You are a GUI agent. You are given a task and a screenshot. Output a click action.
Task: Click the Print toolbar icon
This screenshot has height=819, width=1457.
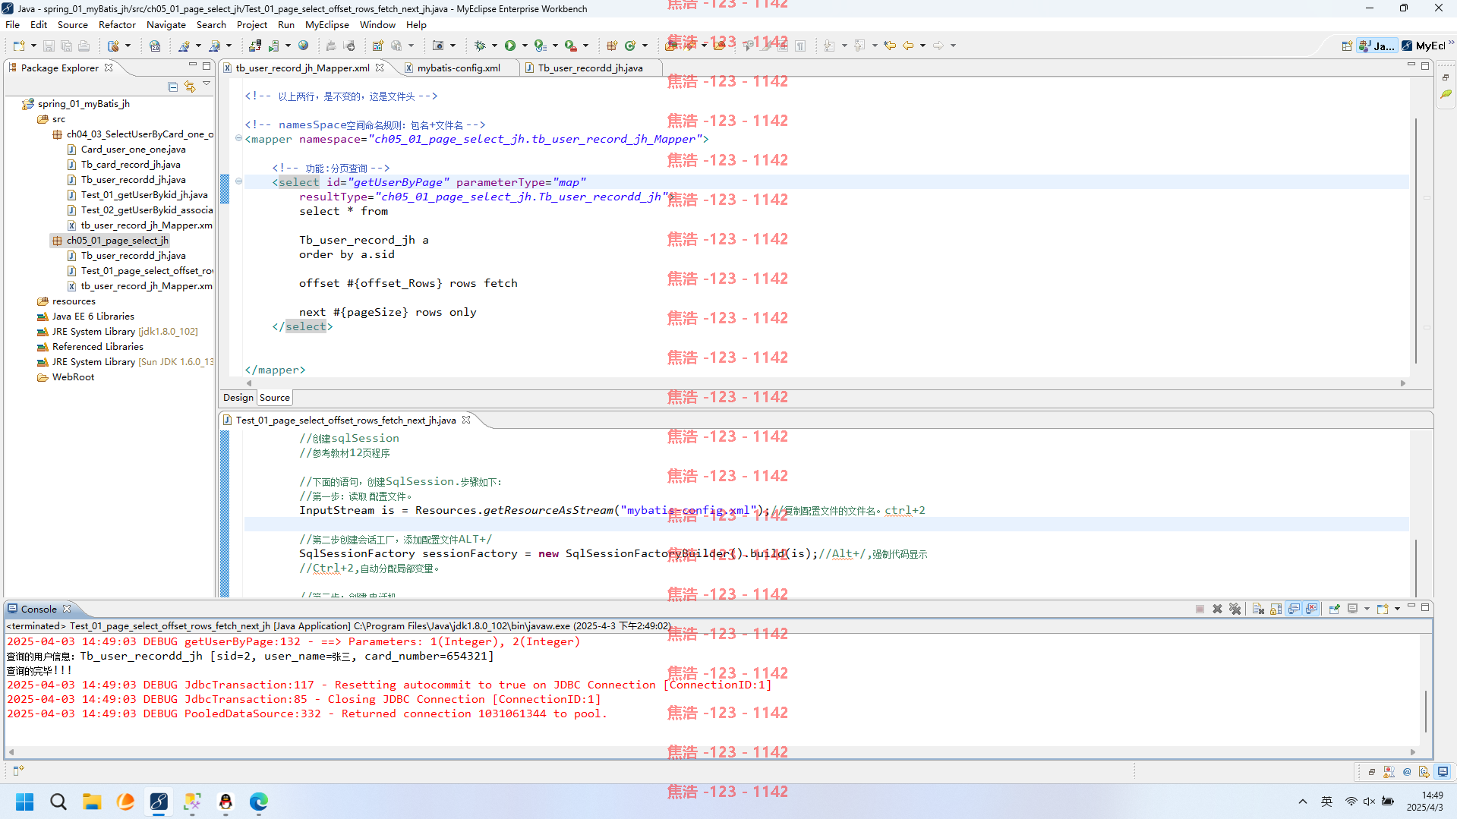(84, 46)
